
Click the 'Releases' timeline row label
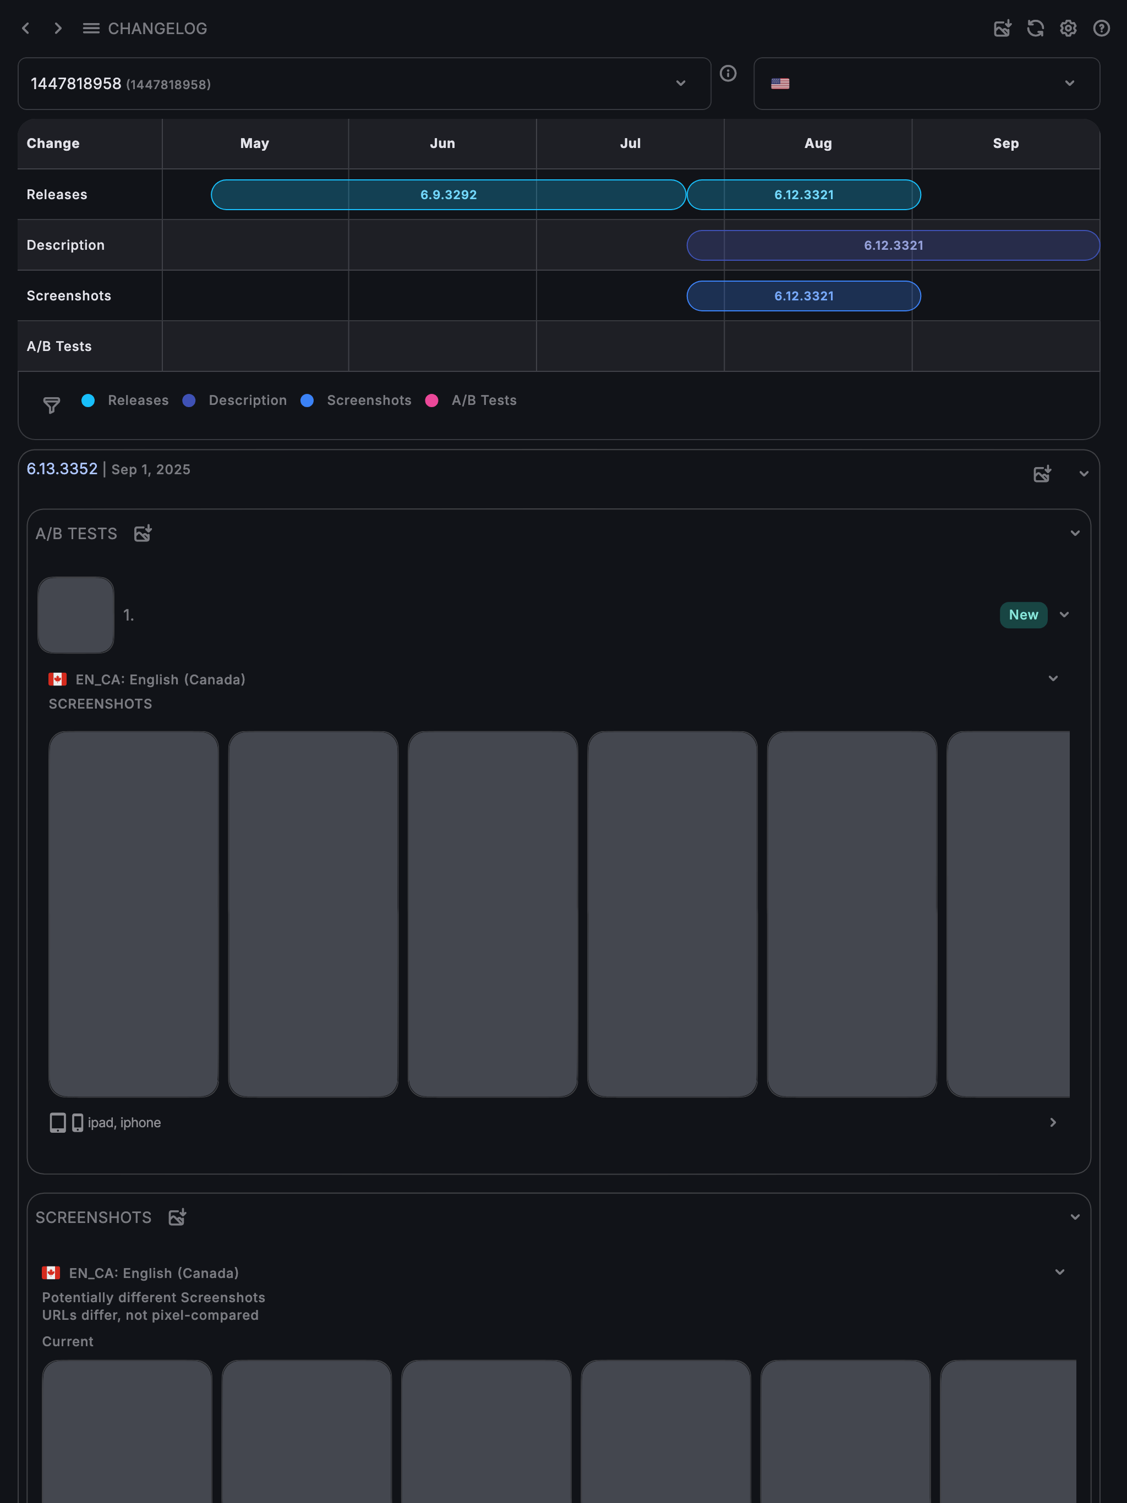[x=57, y=194]
